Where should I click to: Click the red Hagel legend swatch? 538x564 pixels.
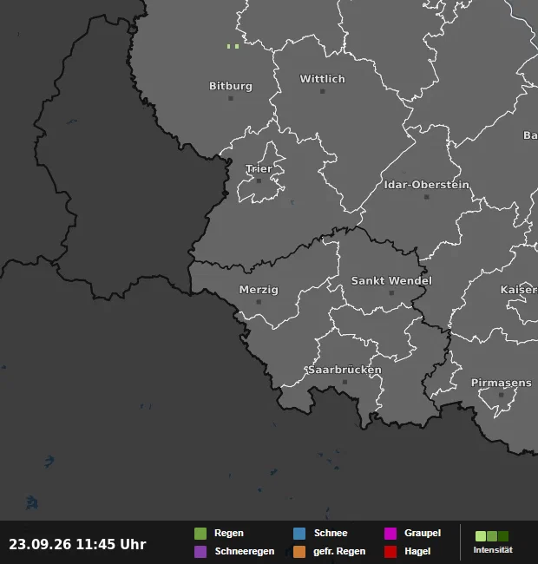pos(390,552)
